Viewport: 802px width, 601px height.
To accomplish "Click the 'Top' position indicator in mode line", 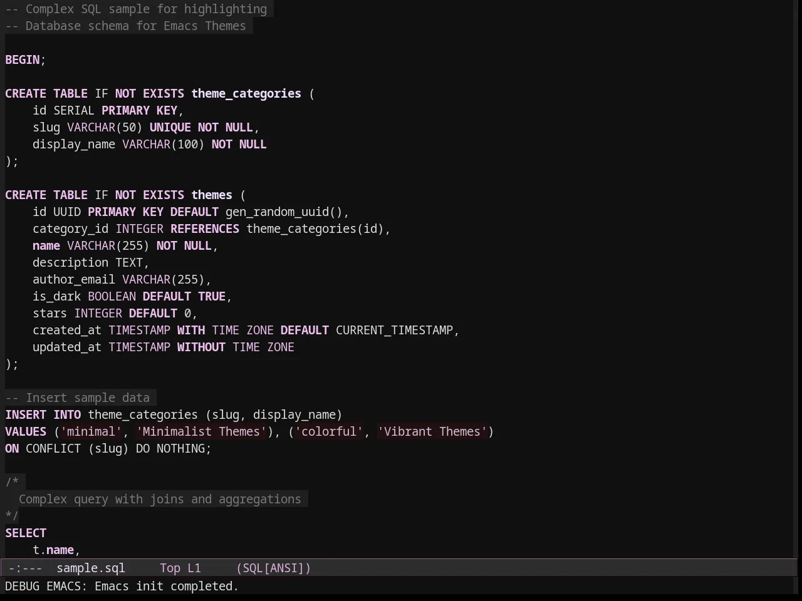I will (x=170, y=568).
